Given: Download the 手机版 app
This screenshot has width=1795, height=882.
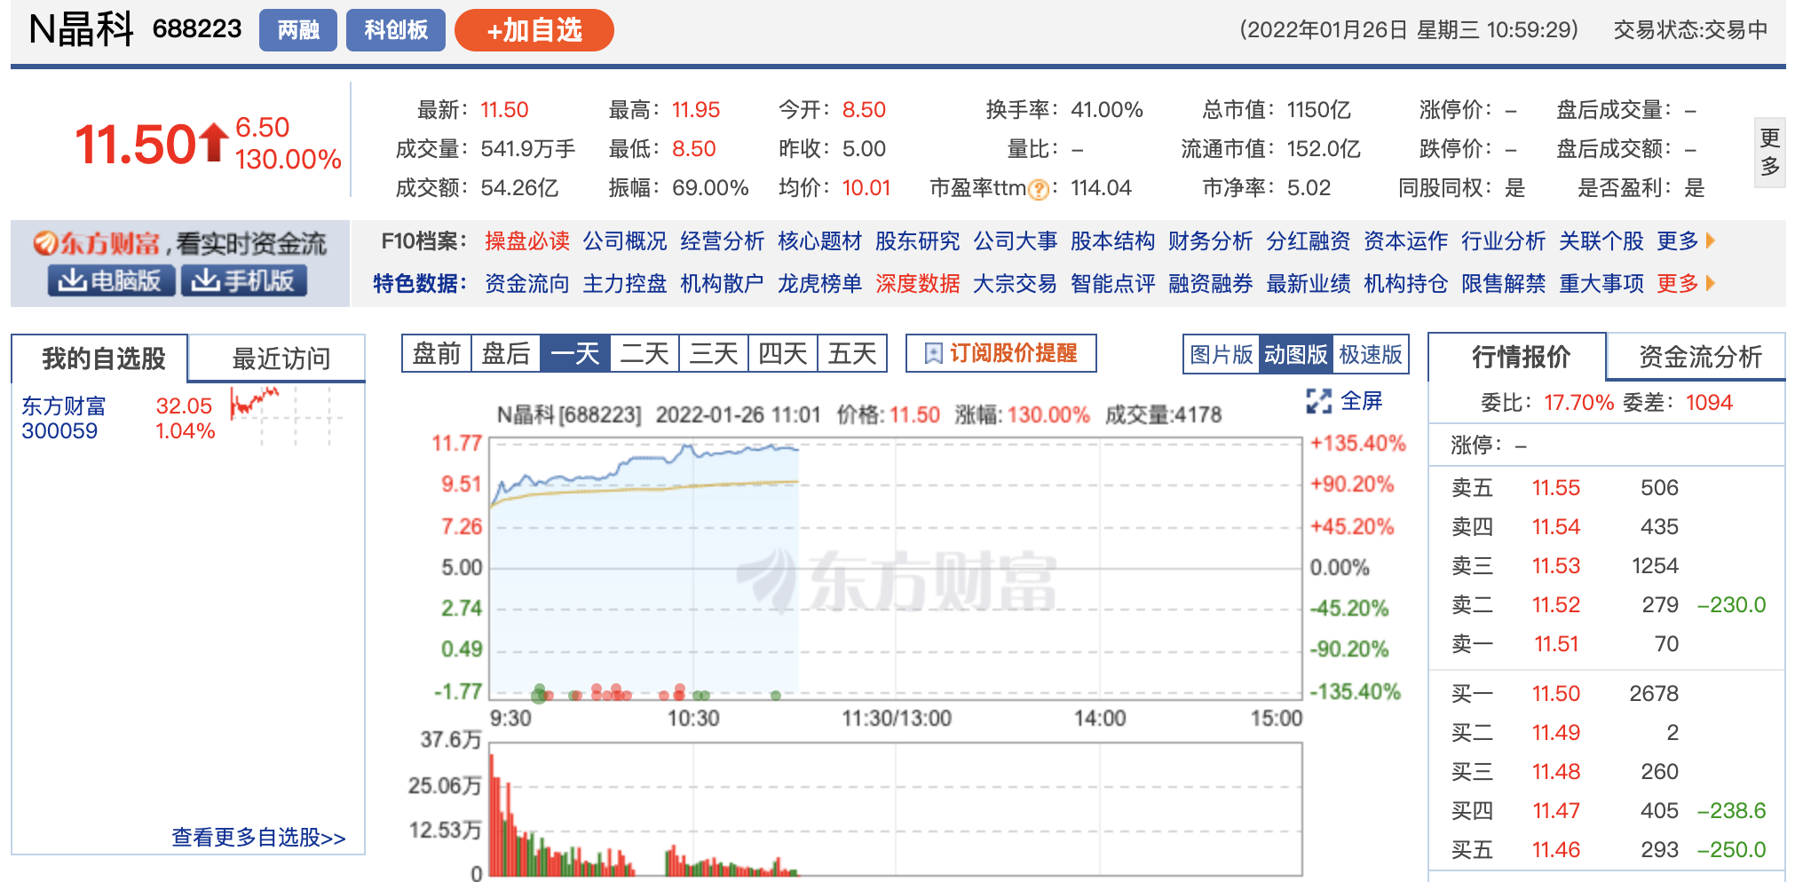Looking at the screenshot, I should pos(244,280).
